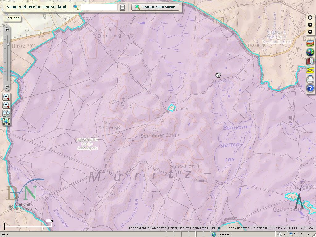Click the Natura 2000 Suche button
Screen dimensions: 316x237
point(155,7)
